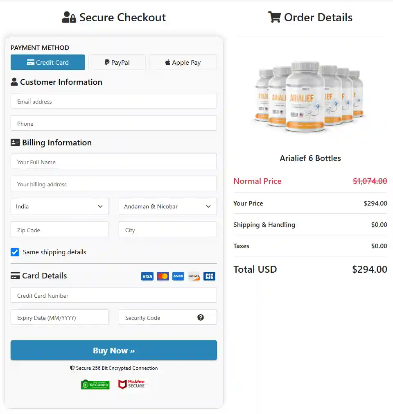Click the Arialief 6 Bottles product image
The image size is (393, 414).
[x=310, y=97]
